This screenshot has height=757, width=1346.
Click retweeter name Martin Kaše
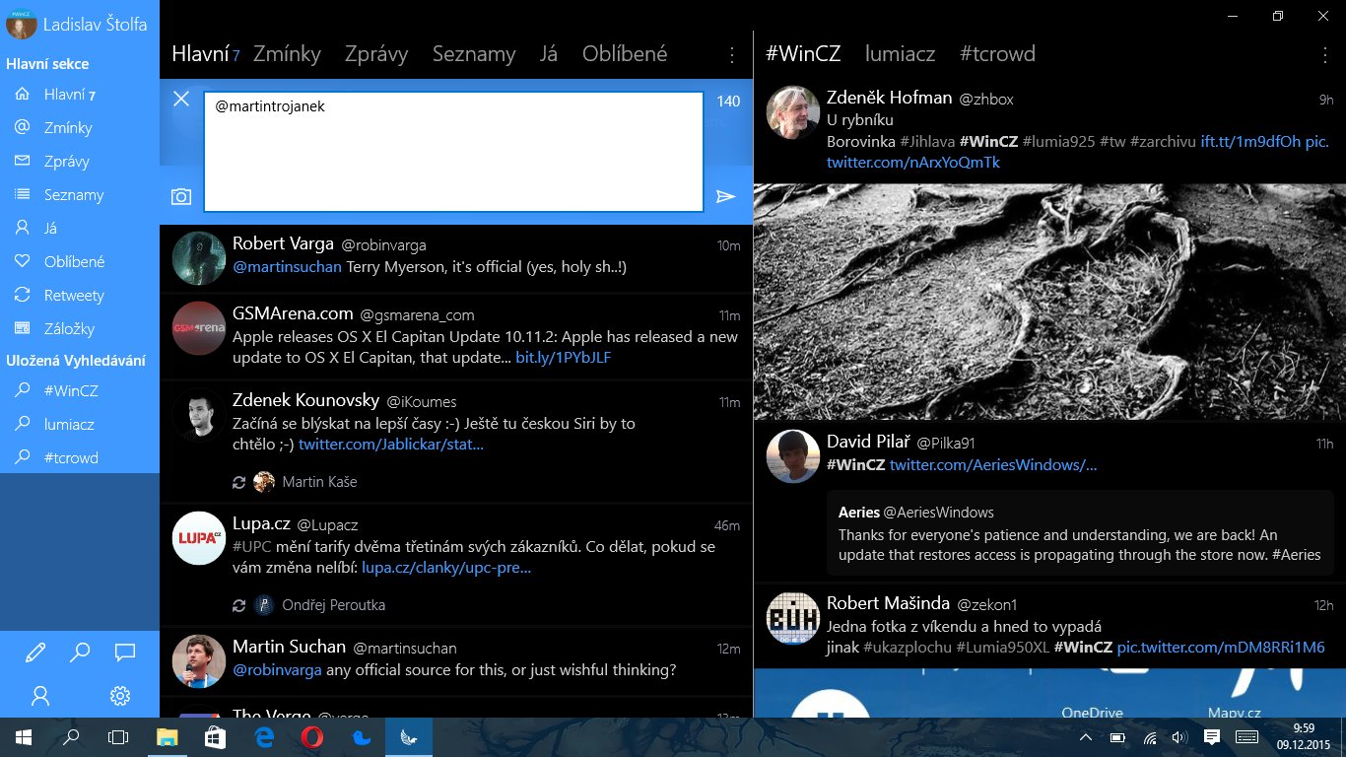click(x=319, y=482)
